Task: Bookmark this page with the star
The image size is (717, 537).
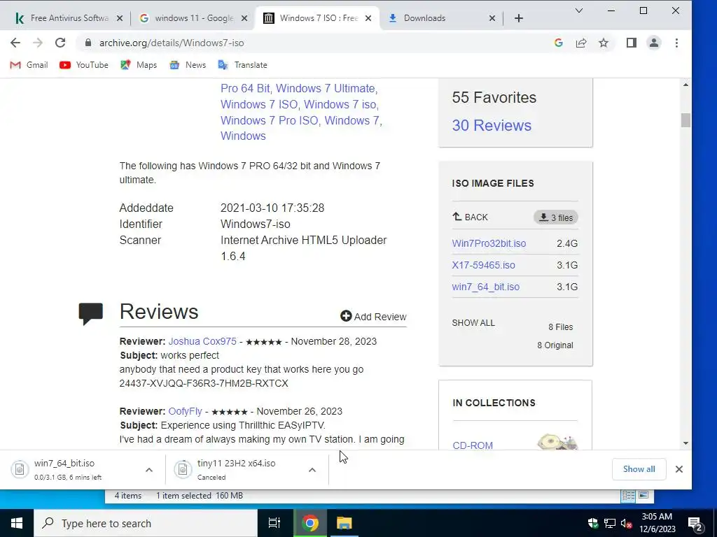Action: pos(604,43)
